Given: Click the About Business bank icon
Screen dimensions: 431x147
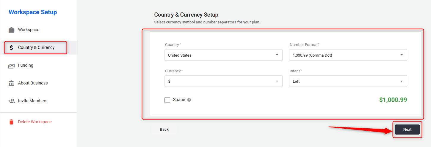Looking at the screenshot, I should pos(11,83).
